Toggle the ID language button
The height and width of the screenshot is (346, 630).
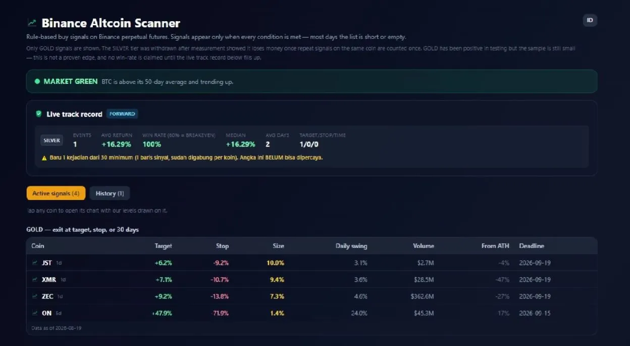pyautogui.click(x=590, y=20)
